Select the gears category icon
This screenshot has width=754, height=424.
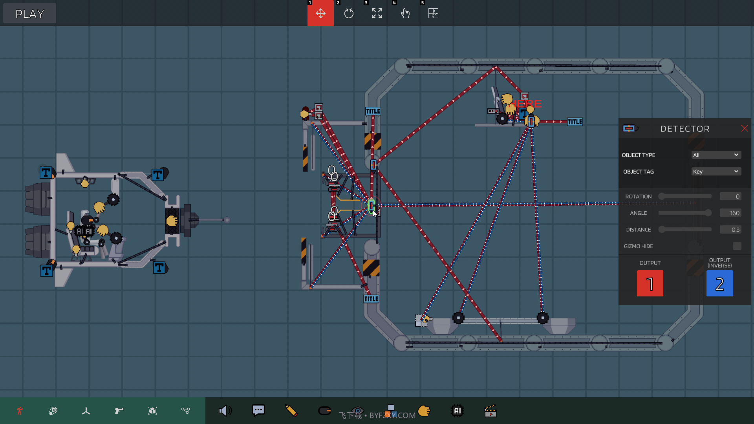(53, 411)
